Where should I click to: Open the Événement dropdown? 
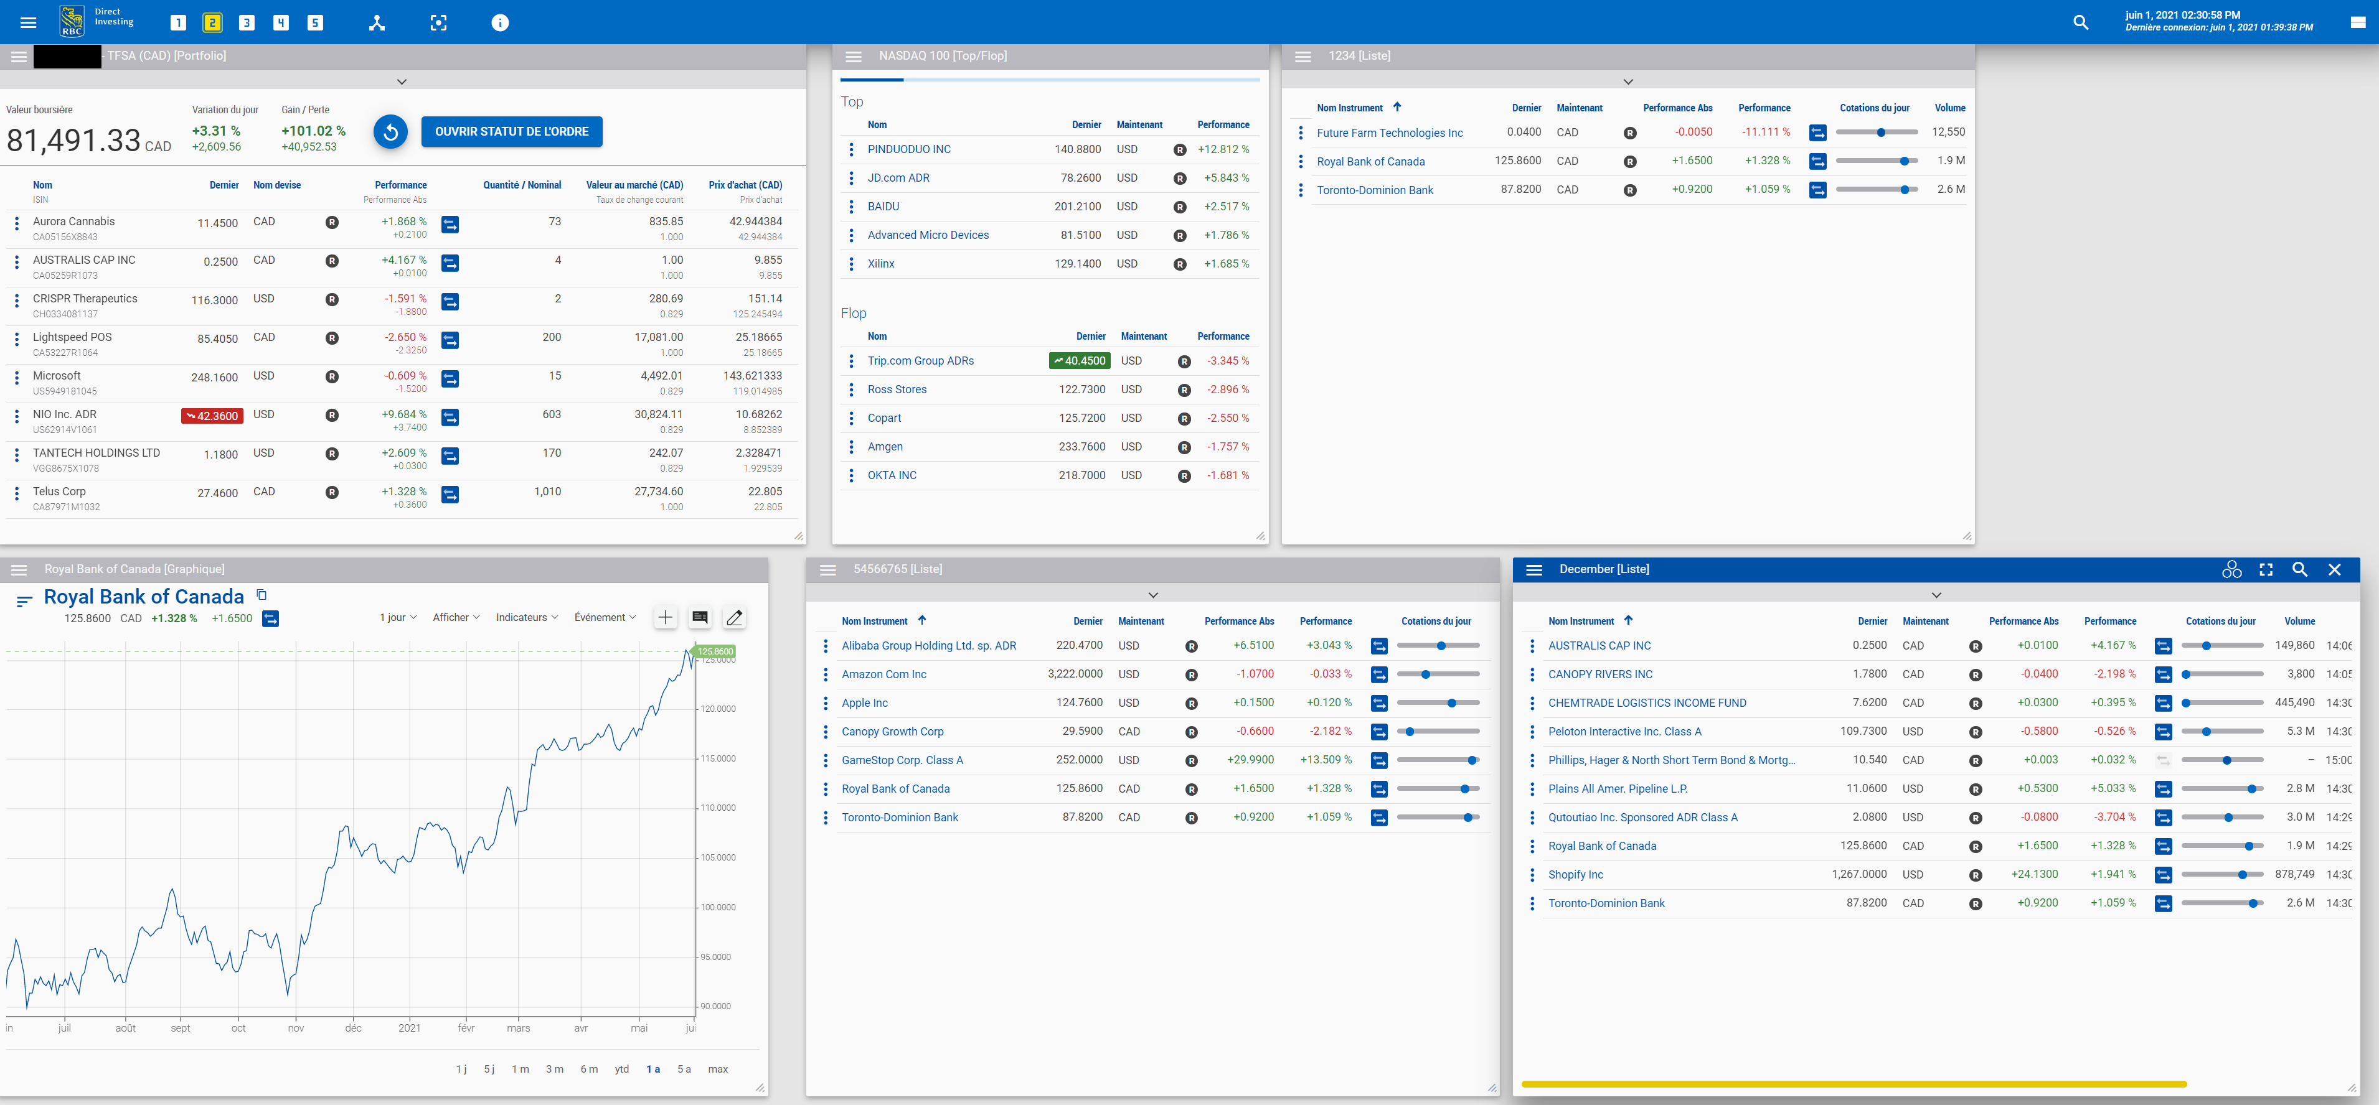(x=605, y=618)
